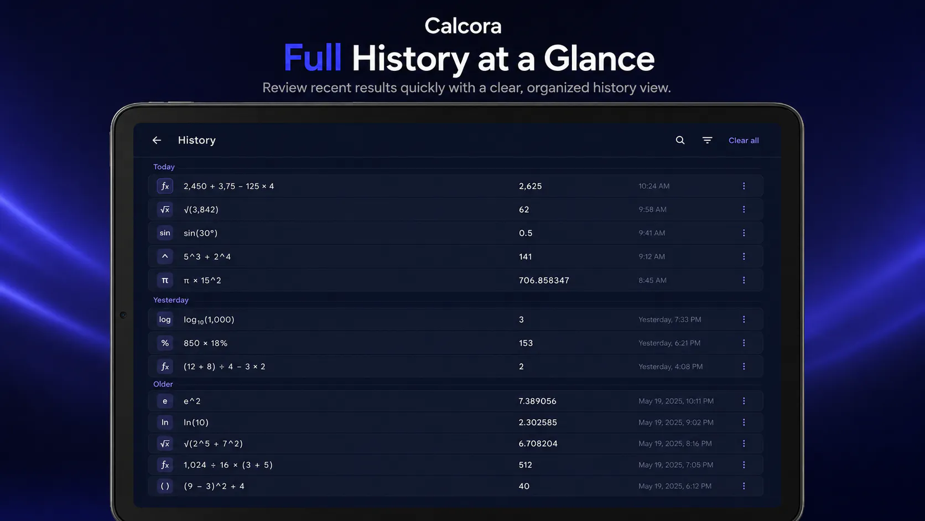
Task: Go back using the History back arrow
Action: (x=157, y=140)
